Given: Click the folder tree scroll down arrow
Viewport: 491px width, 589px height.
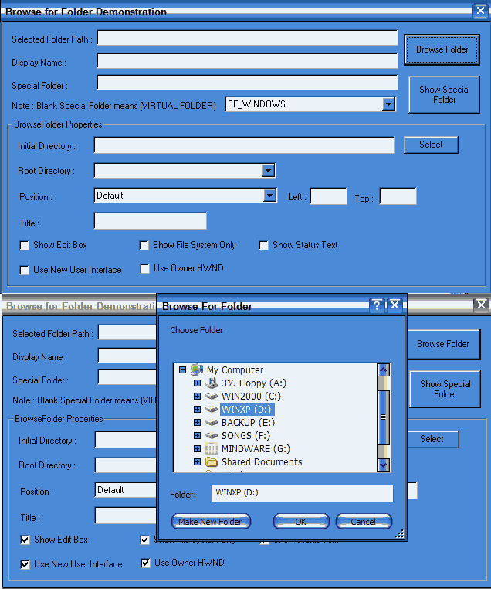Looking at the screenshot, I should (x=383, y=465).
